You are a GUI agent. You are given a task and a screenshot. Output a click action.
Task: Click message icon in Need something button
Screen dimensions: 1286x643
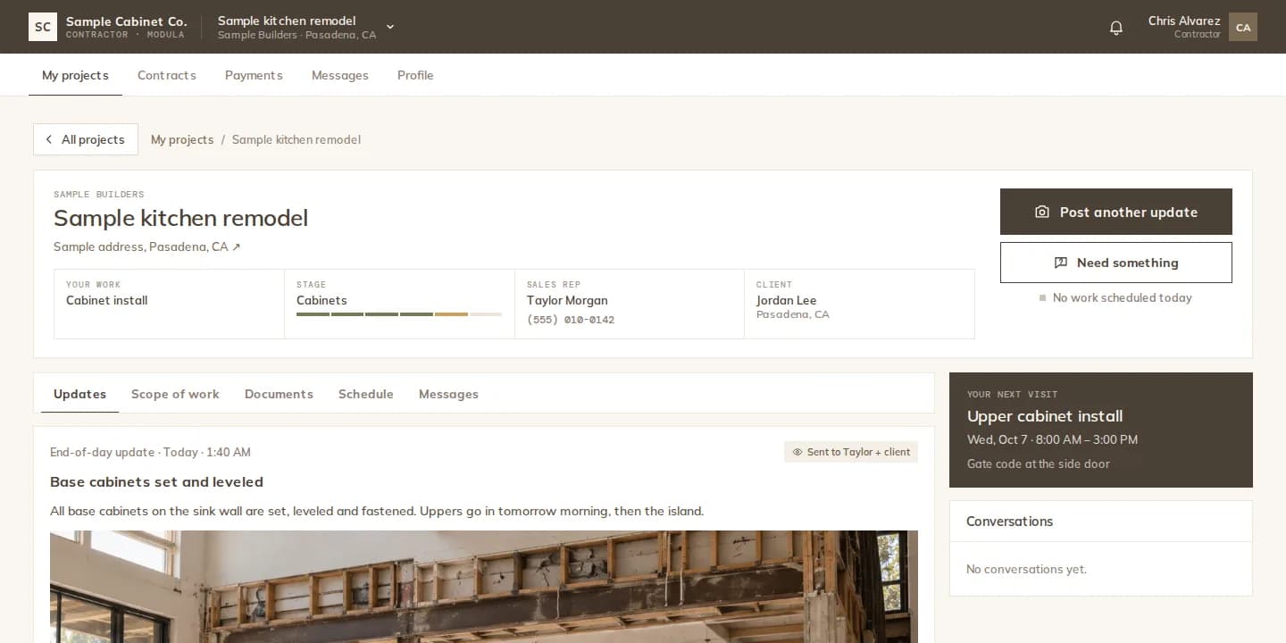pyautogui.click(x=1061, y=263)
